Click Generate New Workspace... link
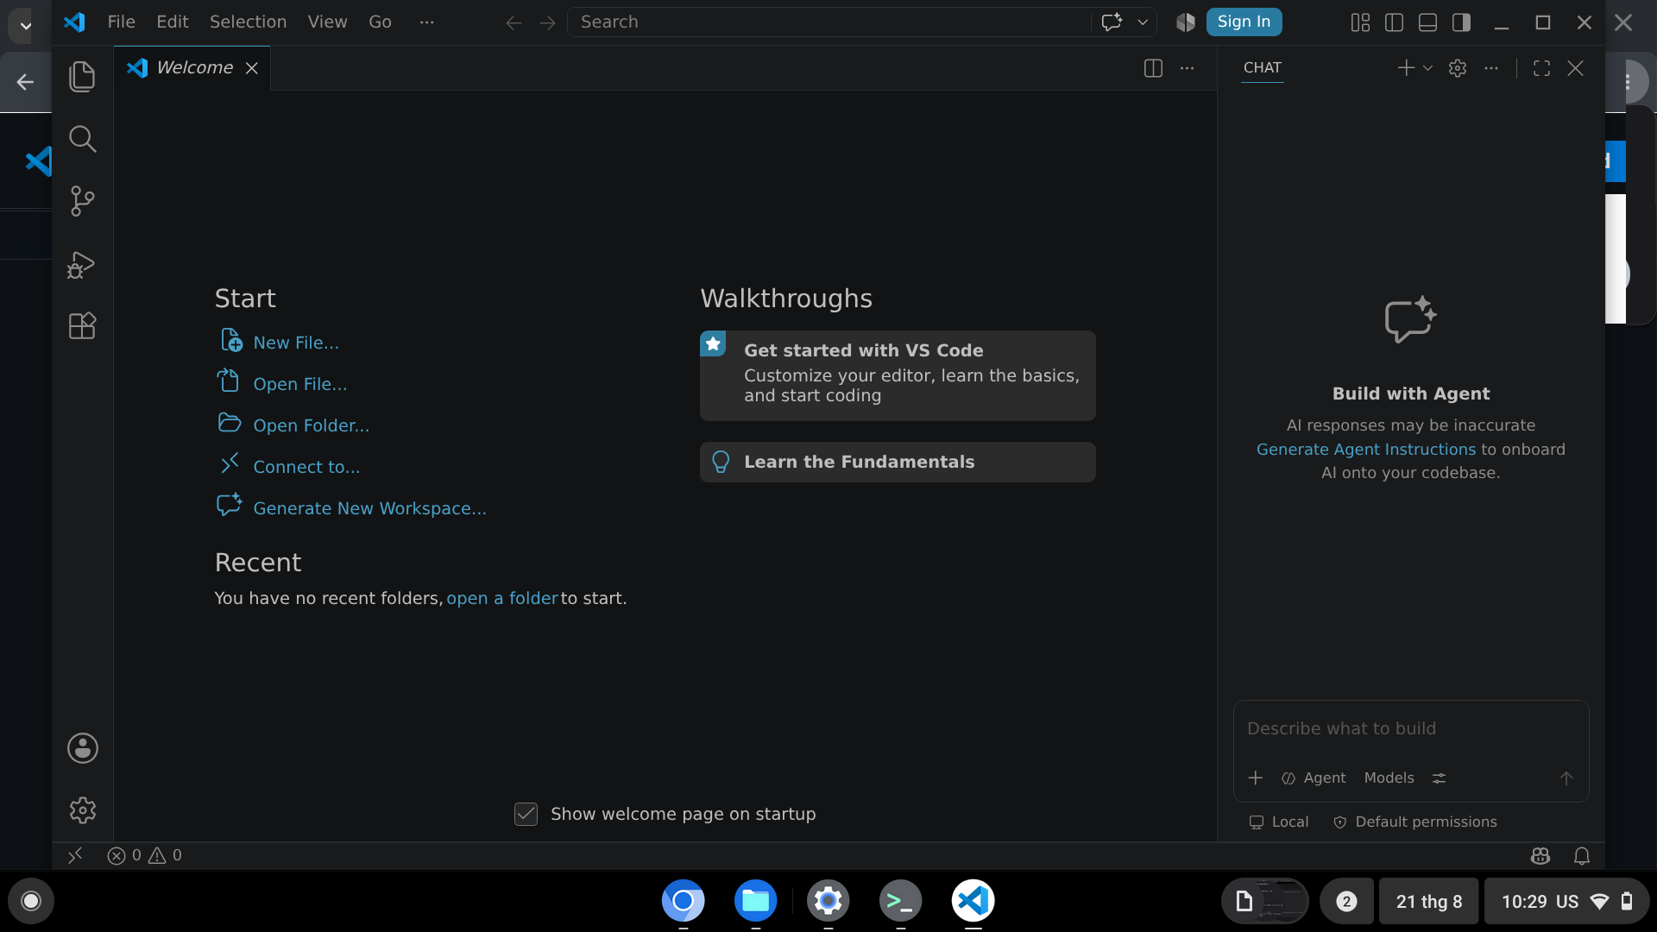1657x932 pixels. coord(369,508)
